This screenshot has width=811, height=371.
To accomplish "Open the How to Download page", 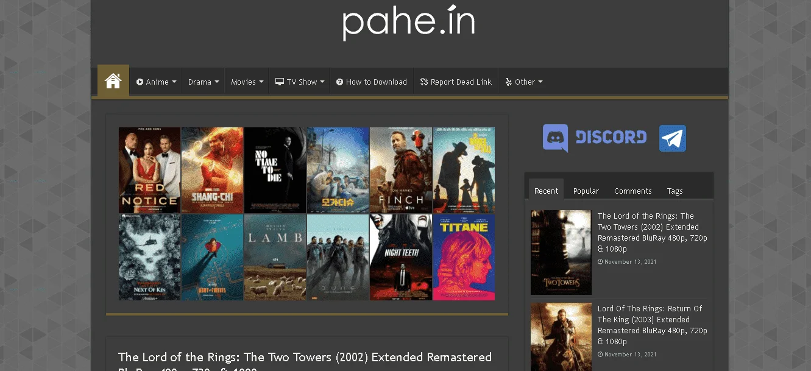I will tap(372, 82).
